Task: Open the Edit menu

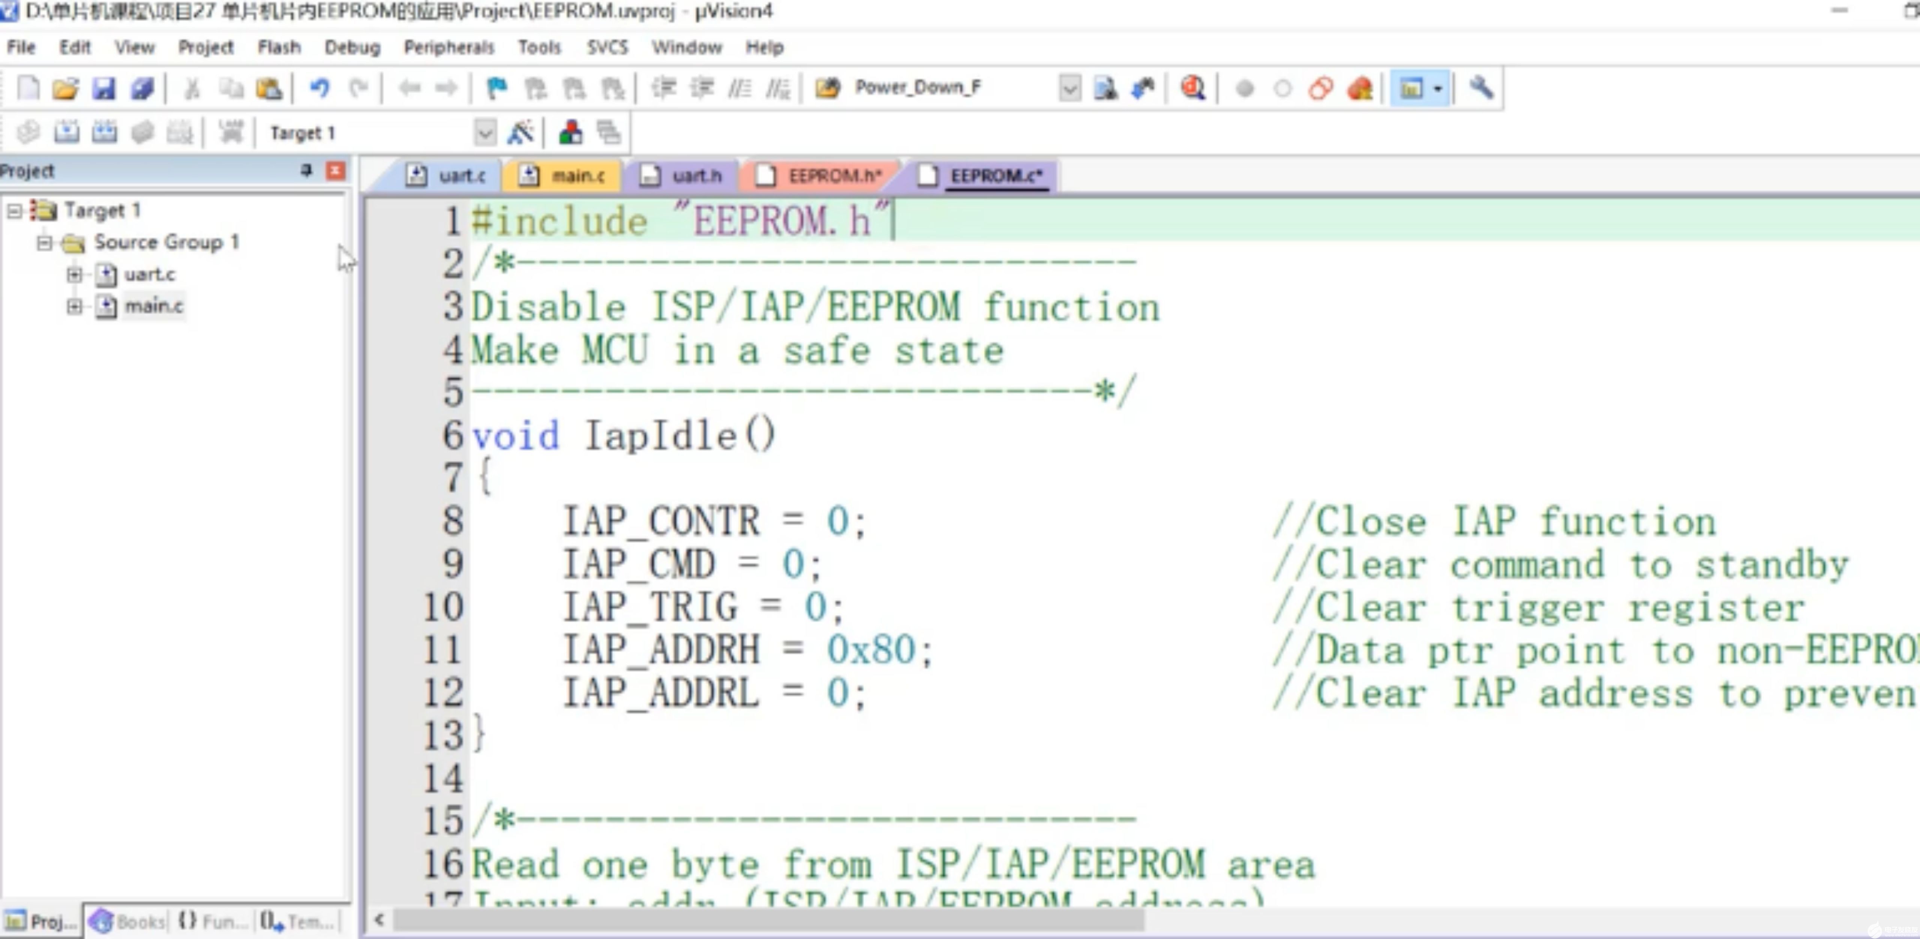Action: pos(75,47)
